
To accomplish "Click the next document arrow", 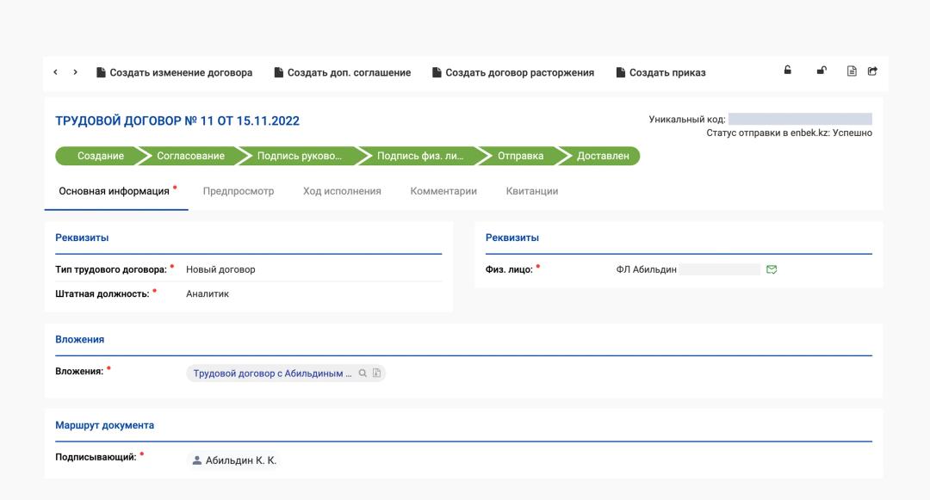I will point(76,72).
